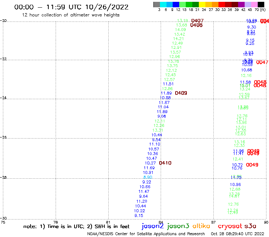Screen dimensions: 269x237
Task: Select the pink swatch in the height legend
Action: pos(254,4)
